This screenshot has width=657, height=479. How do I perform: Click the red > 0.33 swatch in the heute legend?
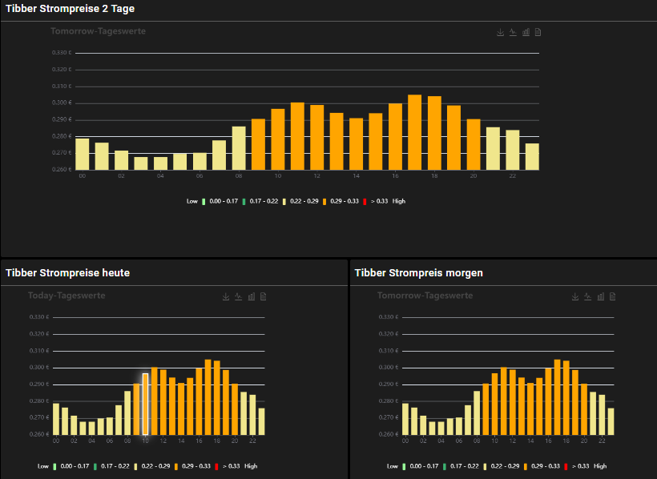(216, 466)
